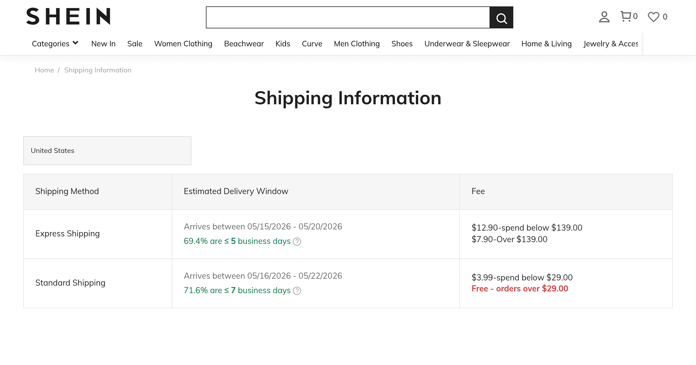The height and width of the screenshot is (365, 696).
Task: Open the United States country selector
Action: pyautogui.click(x=107, y=151)
